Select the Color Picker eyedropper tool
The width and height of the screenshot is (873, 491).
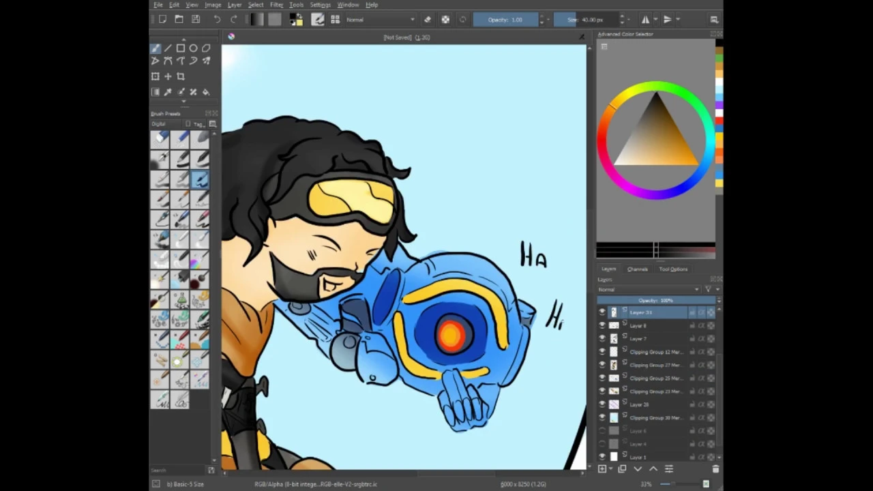tap(168, 92)
